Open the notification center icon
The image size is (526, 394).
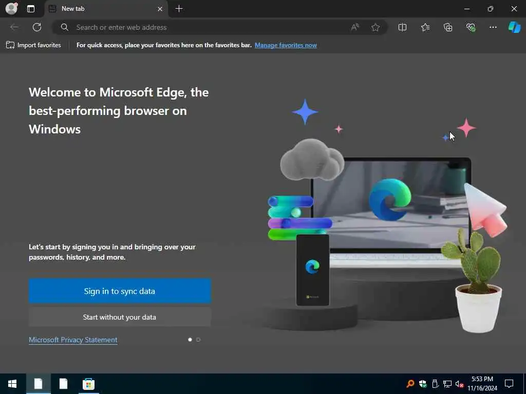tap(509, 384)
